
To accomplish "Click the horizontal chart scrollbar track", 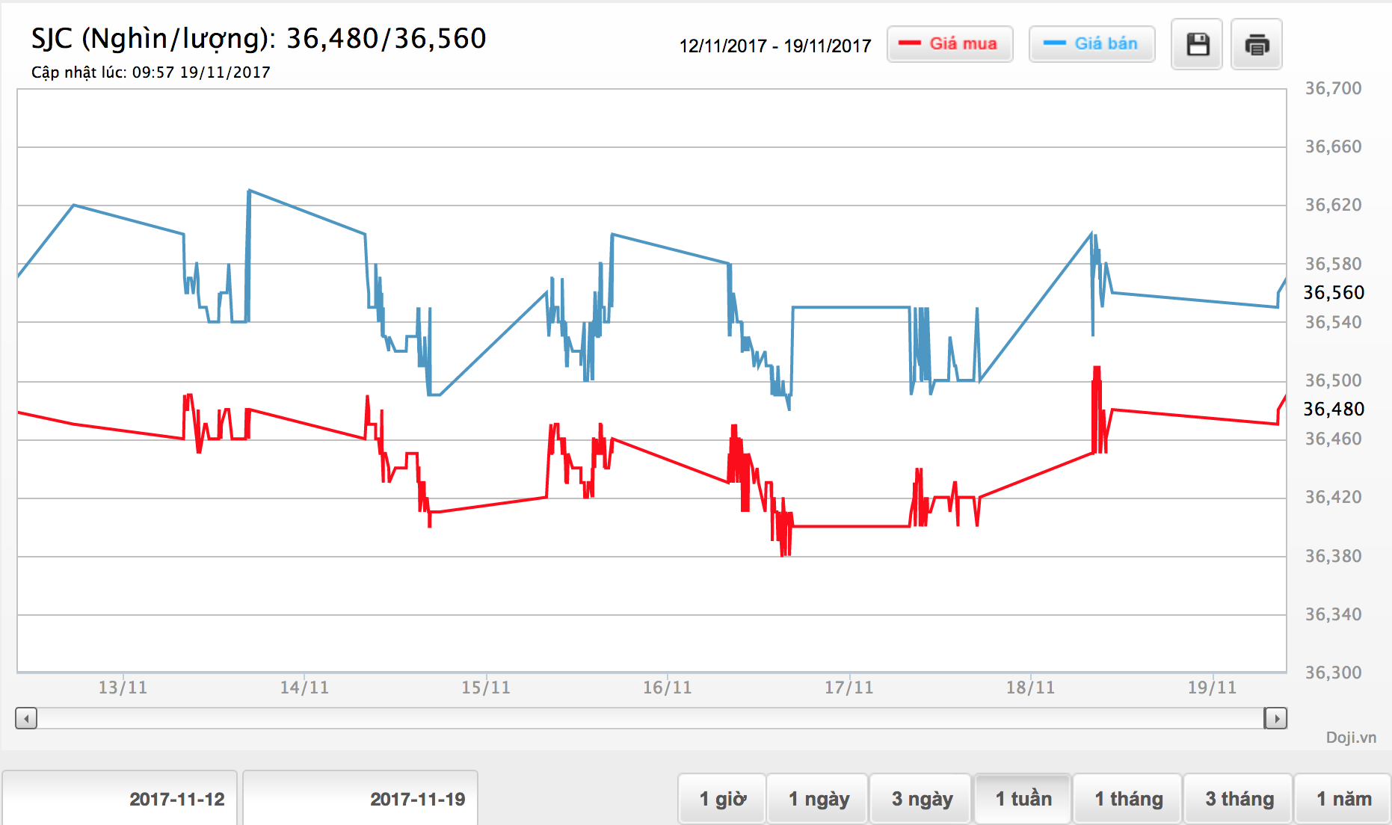I will point(650,719).
